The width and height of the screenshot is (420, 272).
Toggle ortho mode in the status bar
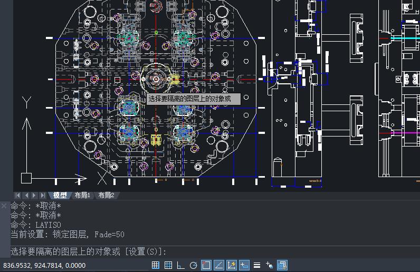click(181, 265)
